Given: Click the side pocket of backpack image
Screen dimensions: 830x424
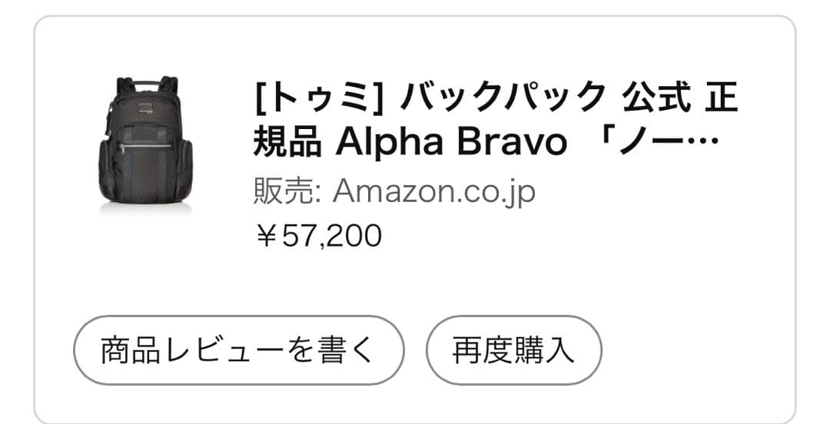Looking at the screenshot, I should click(x=184, y=167).
